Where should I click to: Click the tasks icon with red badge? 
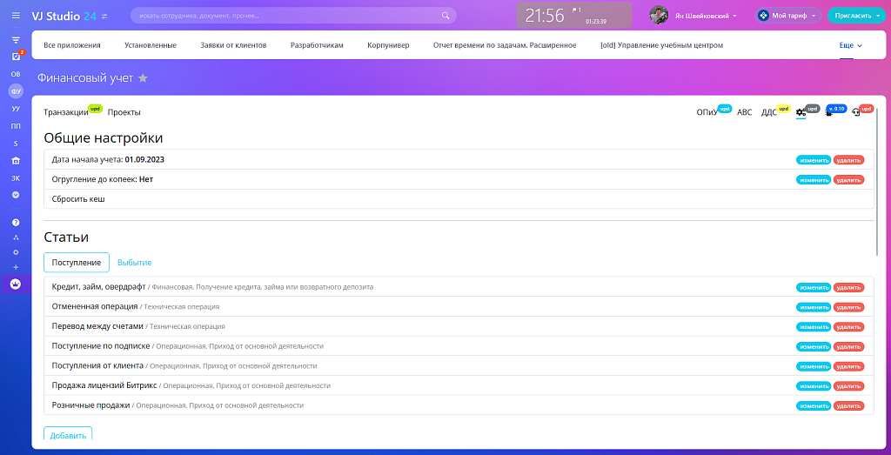(x=16, y=57)
